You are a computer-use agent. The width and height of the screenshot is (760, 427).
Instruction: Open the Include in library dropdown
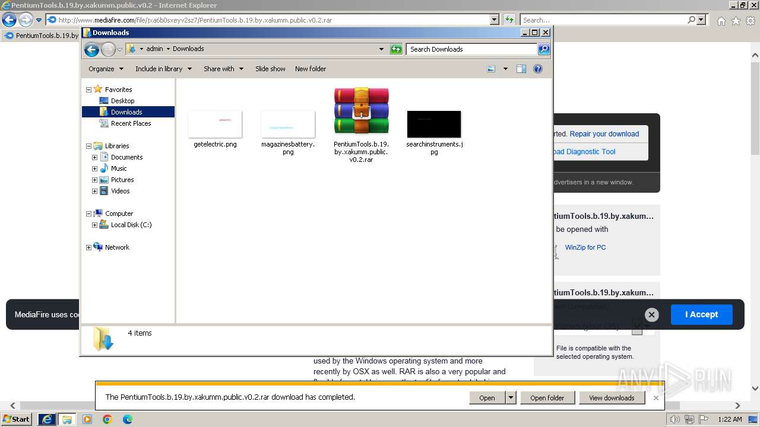[164, 69]
